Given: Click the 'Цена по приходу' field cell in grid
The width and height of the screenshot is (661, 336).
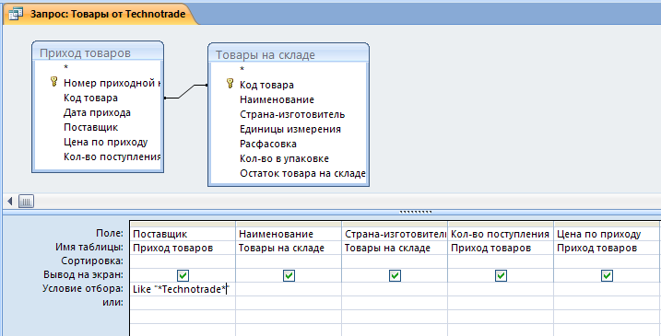Looking at the screenshot, I should (x=607, y=234).
